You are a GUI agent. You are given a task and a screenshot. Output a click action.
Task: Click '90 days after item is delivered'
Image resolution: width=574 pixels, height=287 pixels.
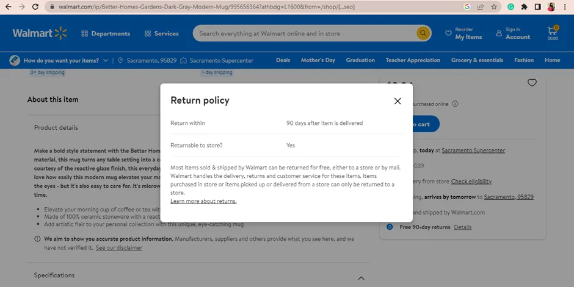[x=324, y=123]
